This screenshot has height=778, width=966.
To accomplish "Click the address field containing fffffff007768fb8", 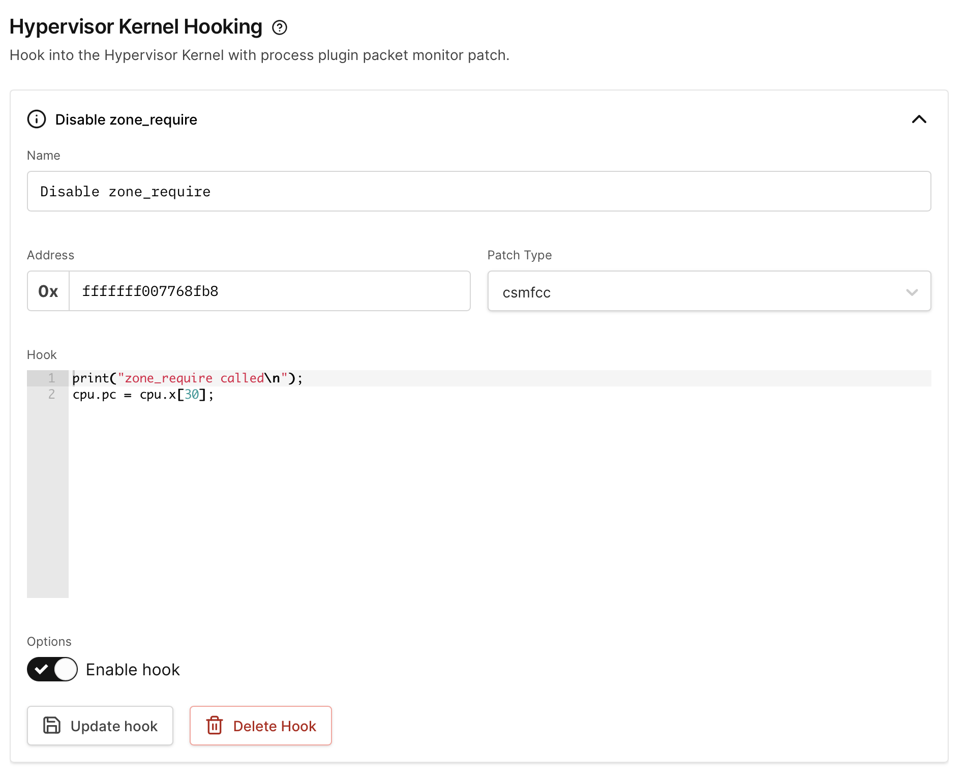I will pos(269,291).
